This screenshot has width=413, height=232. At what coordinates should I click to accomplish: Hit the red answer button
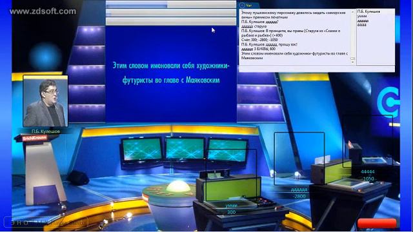coord(377,224)
